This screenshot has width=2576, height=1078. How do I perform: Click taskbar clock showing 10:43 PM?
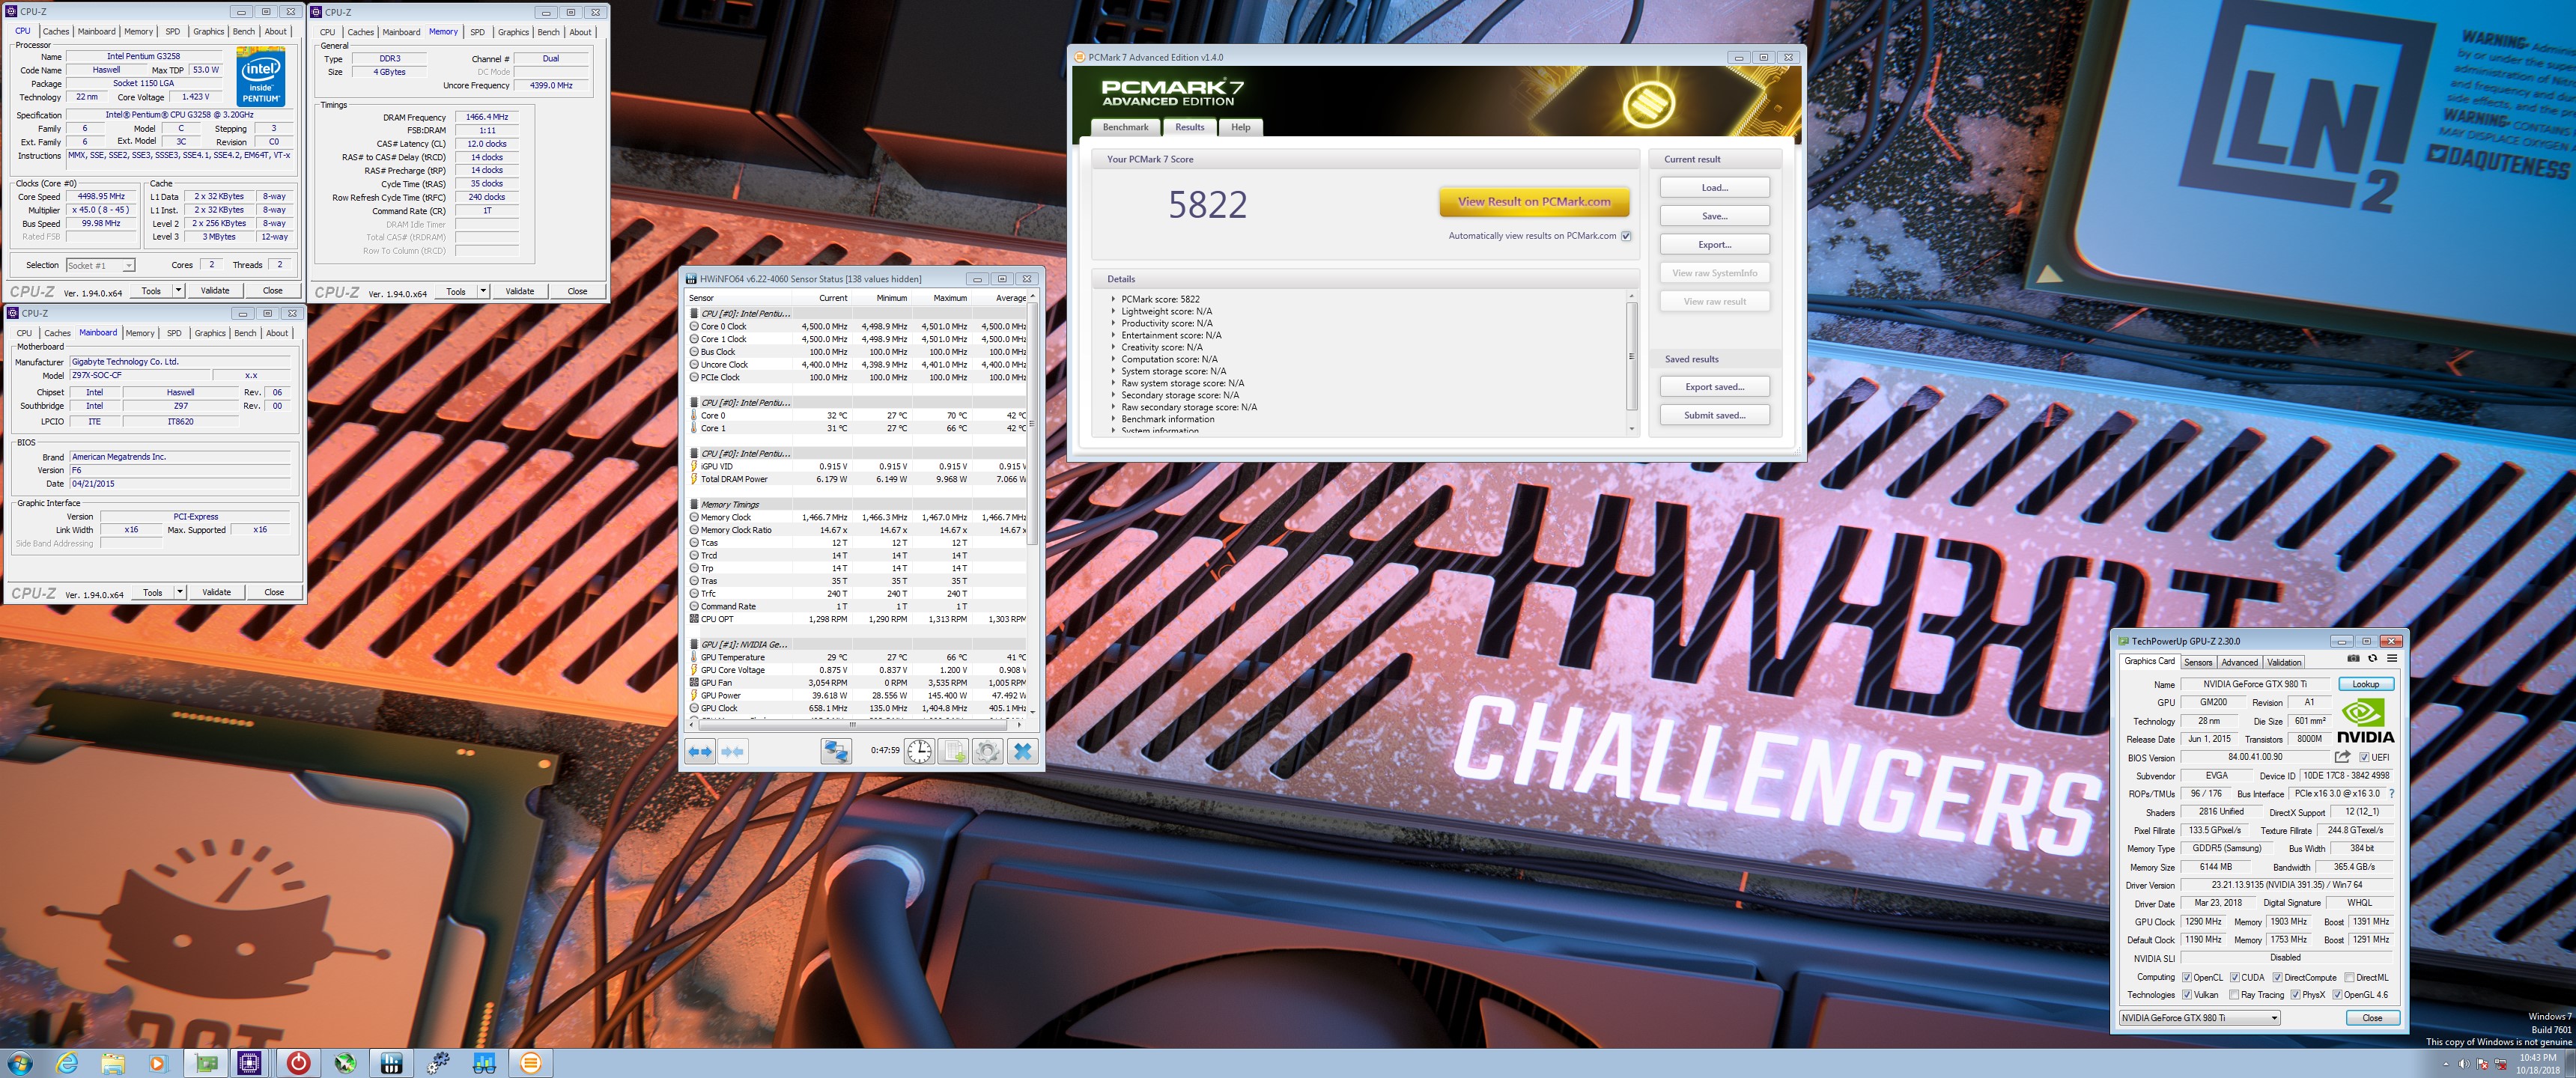(x=2537, y=1063)
